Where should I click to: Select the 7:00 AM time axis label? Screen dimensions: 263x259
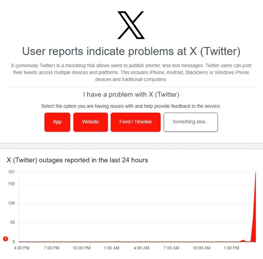coord(171,248)
